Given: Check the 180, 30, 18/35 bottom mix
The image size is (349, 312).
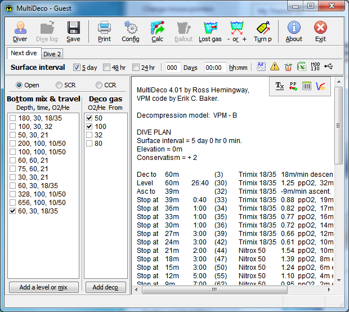Looking at the screenshot, I should pyautogui.click(x=13, y=118).
